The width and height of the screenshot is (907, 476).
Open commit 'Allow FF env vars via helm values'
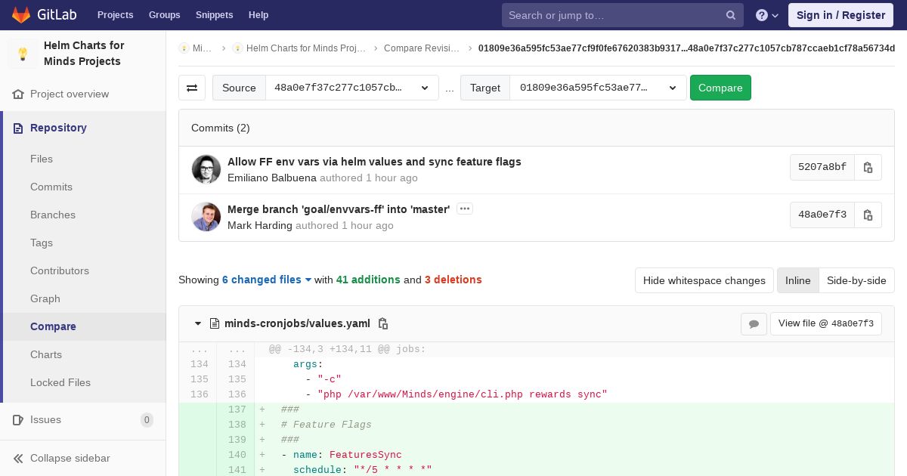pos(374,162)
